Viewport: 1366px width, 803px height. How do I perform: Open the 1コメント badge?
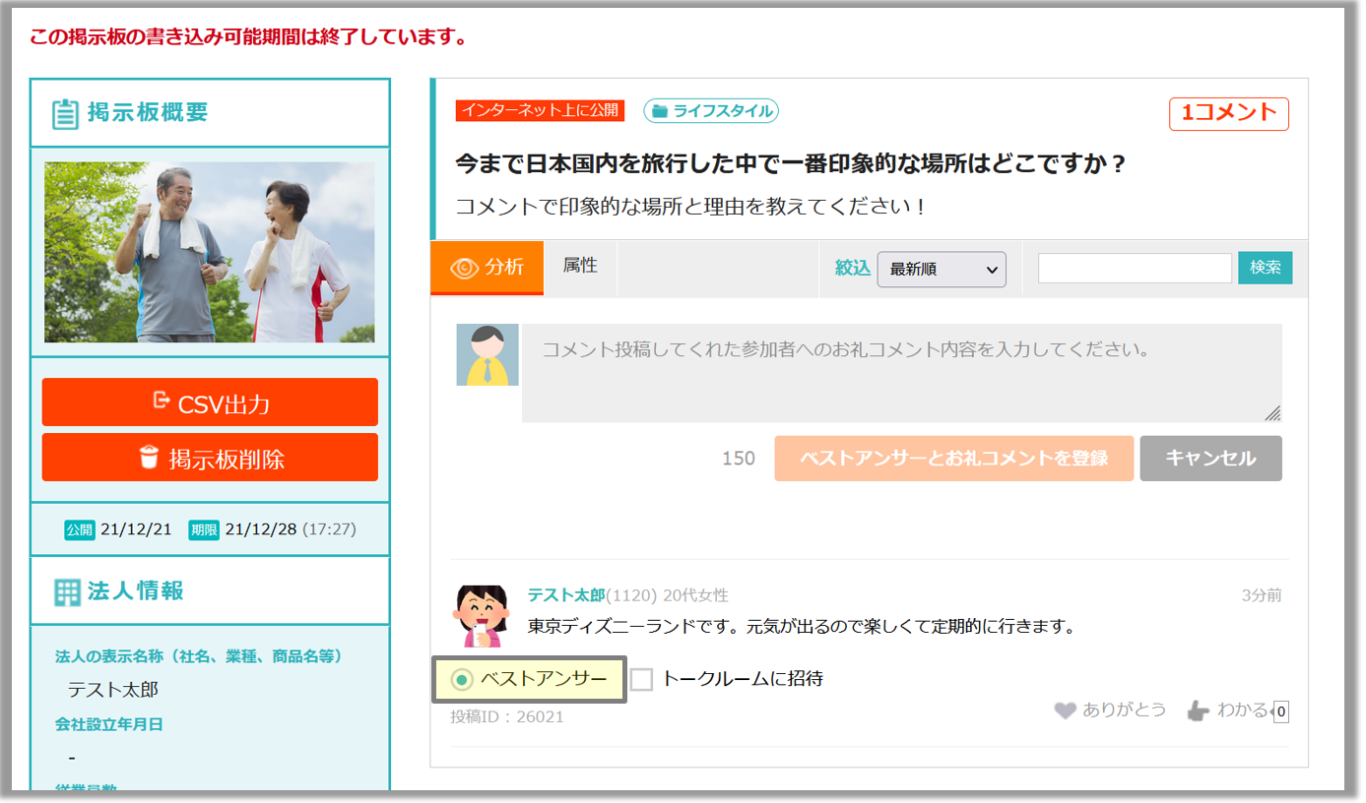click(x=1229, y=114)
